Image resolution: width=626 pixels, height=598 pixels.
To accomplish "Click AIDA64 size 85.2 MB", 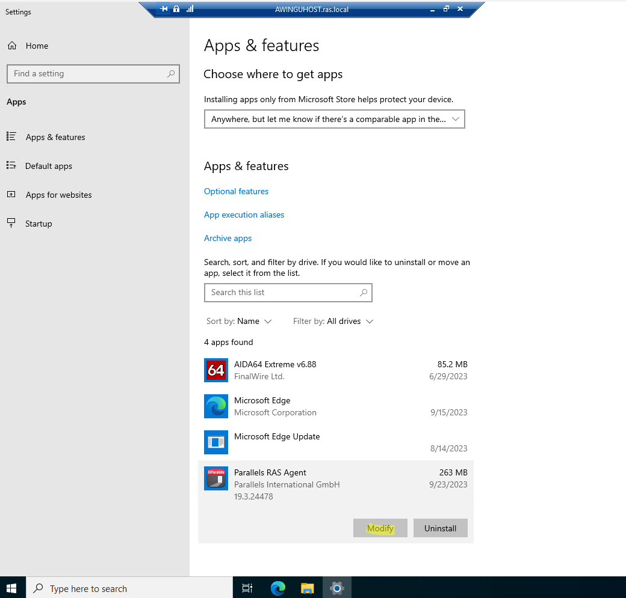I will pos(452,364).
